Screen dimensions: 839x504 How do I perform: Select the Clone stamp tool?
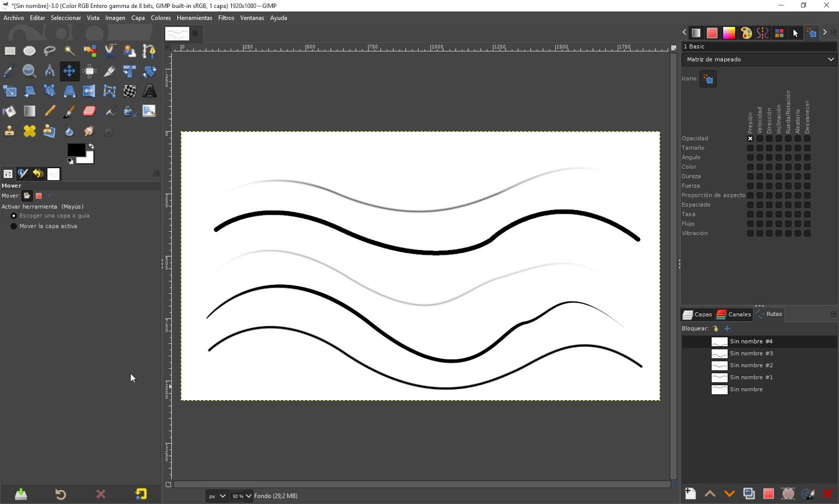tap(9, 131)
